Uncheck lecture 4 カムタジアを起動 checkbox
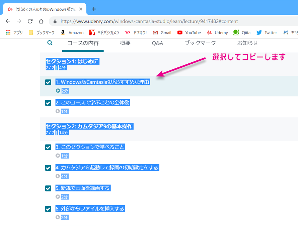This screenshot has width=298, height=226. coord(48,168)
